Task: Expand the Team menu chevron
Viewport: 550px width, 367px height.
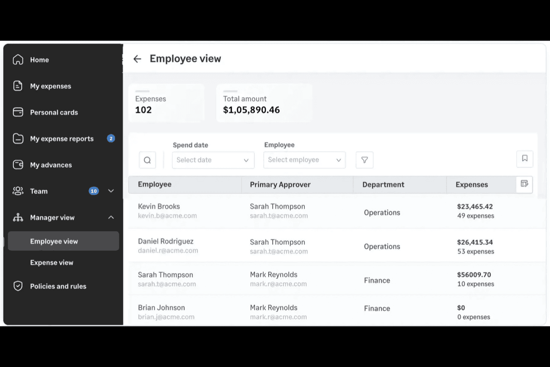Action: click(111, 191)
